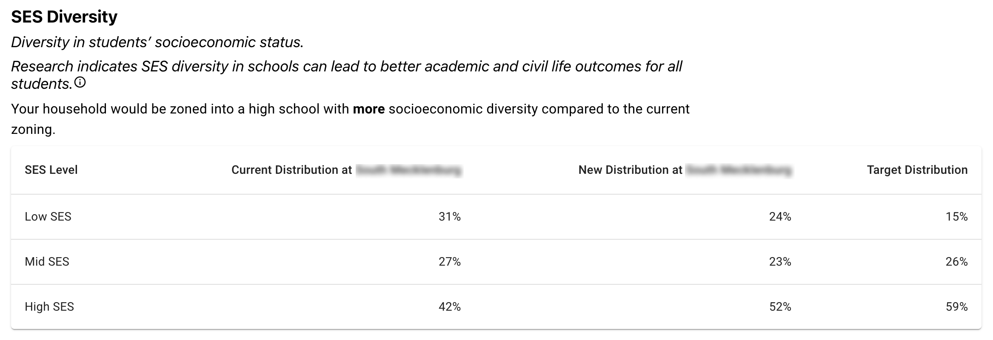Click the 31% current Low SES value
This screenshot has height=340, width=993.
click(x=449, y=217)
